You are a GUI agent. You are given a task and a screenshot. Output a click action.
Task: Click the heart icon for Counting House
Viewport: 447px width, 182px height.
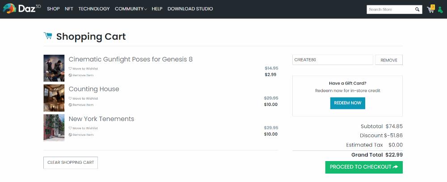70,98
